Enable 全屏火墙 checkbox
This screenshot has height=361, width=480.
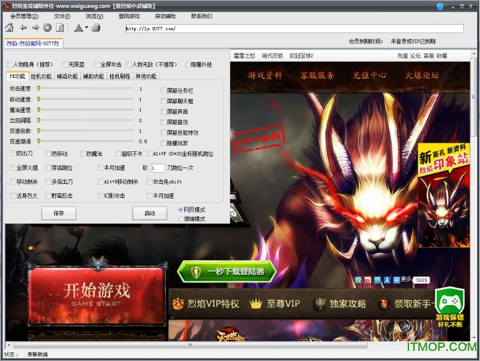tap(13, 167)
